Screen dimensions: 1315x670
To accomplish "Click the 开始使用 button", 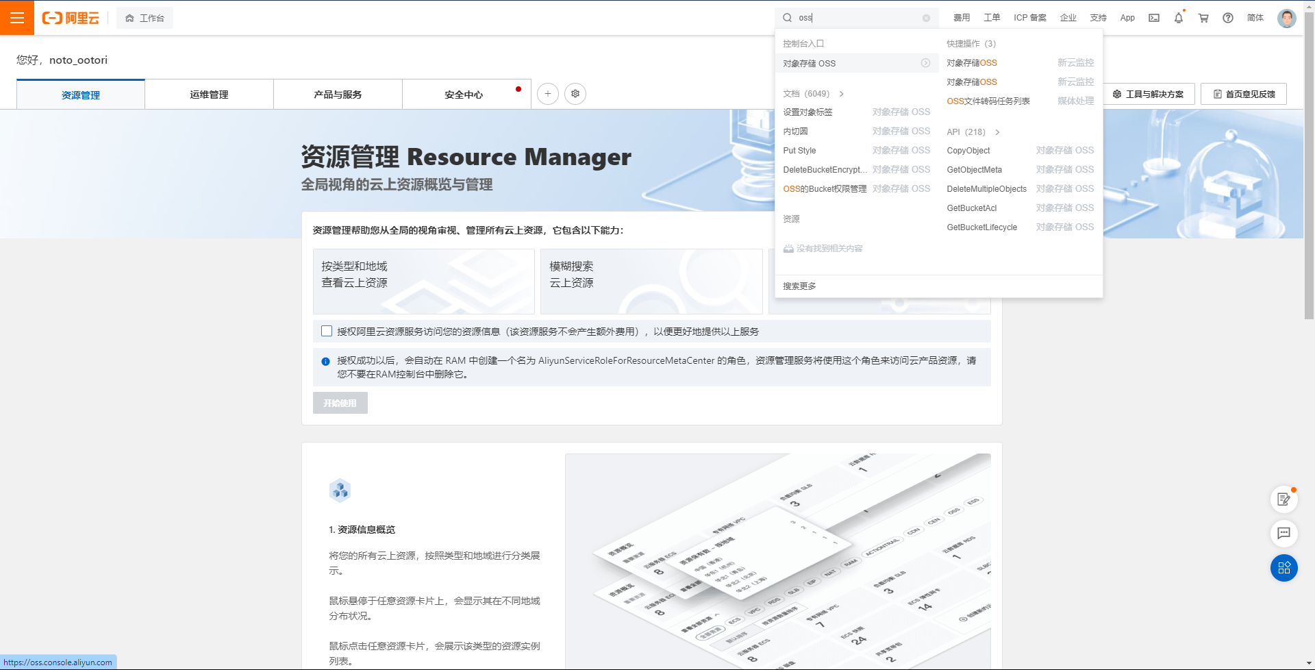I will coord(340,403).
